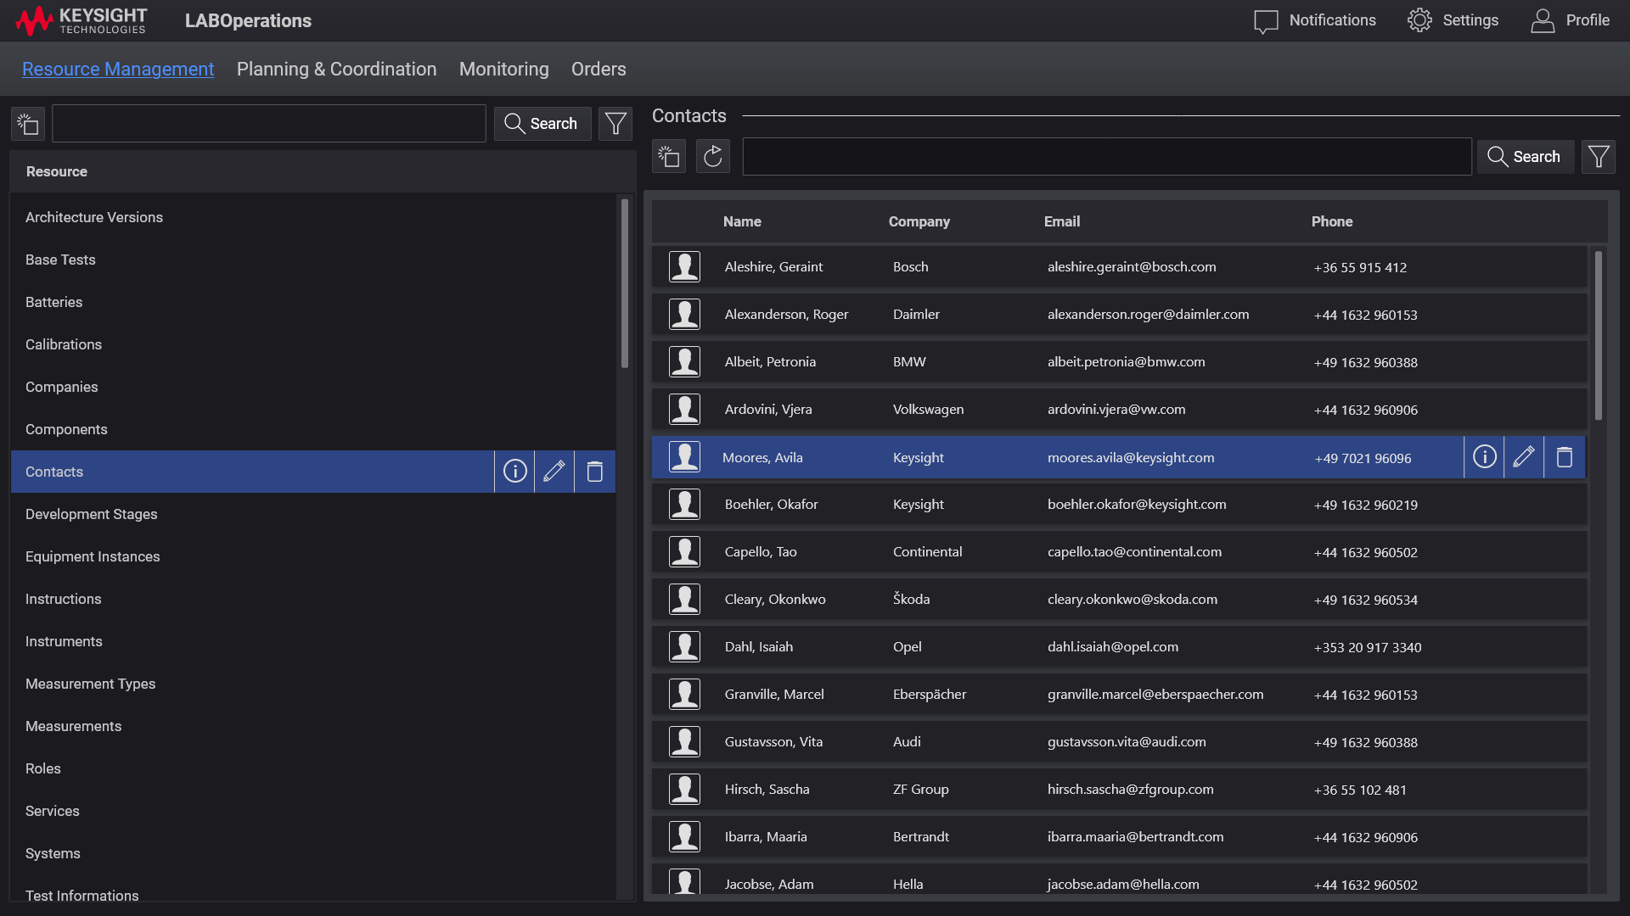Switch to Planning & Coordination tab
Screen dimensions: 1630x916
coord(336,70)
